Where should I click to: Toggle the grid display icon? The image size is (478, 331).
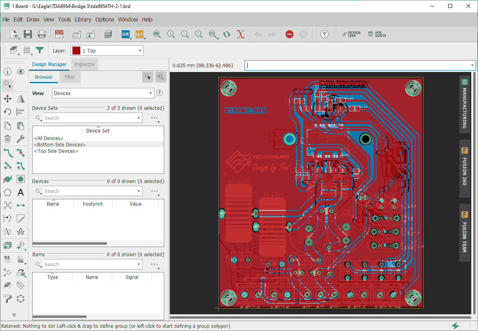[x=26, y=50]
